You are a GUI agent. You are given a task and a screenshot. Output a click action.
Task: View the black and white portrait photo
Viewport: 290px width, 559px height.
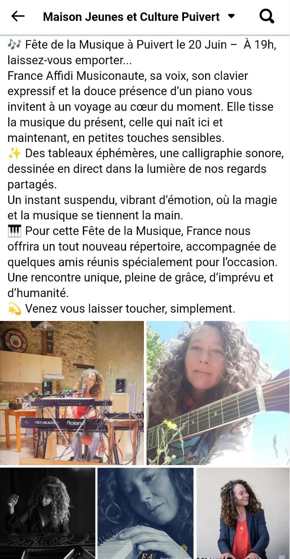click(48, 514)
